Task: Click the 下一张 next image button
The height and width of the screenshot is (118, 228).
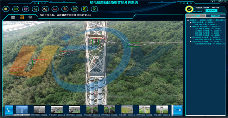Action: pos(178,110)
